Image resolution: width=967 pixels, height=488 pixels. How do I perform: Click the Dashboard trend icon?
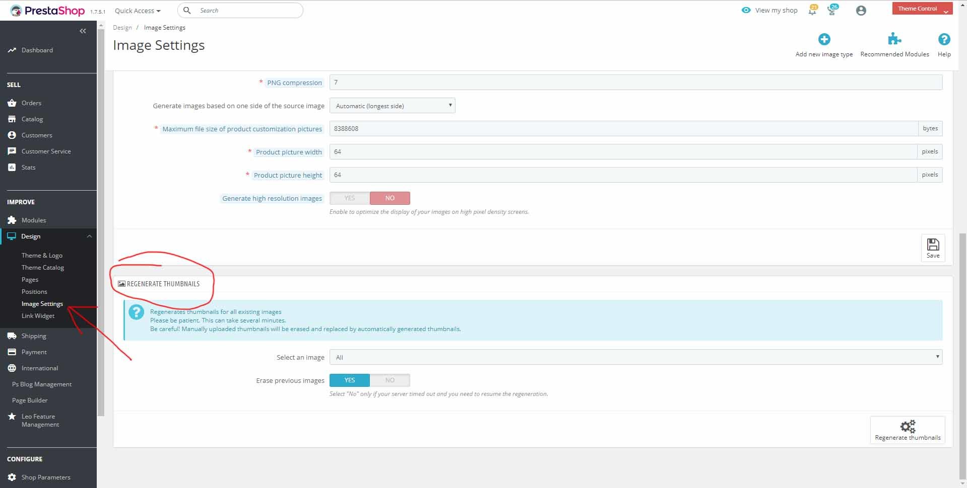point(12,50)
